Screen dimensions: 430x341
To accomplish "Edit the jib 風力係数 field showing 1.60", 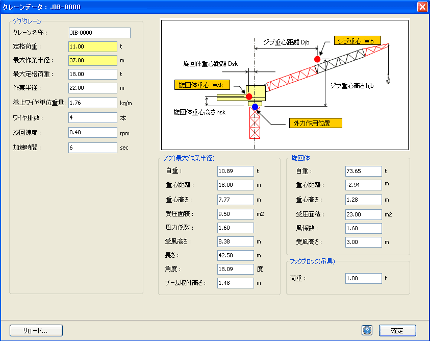I will click(236, 228).
